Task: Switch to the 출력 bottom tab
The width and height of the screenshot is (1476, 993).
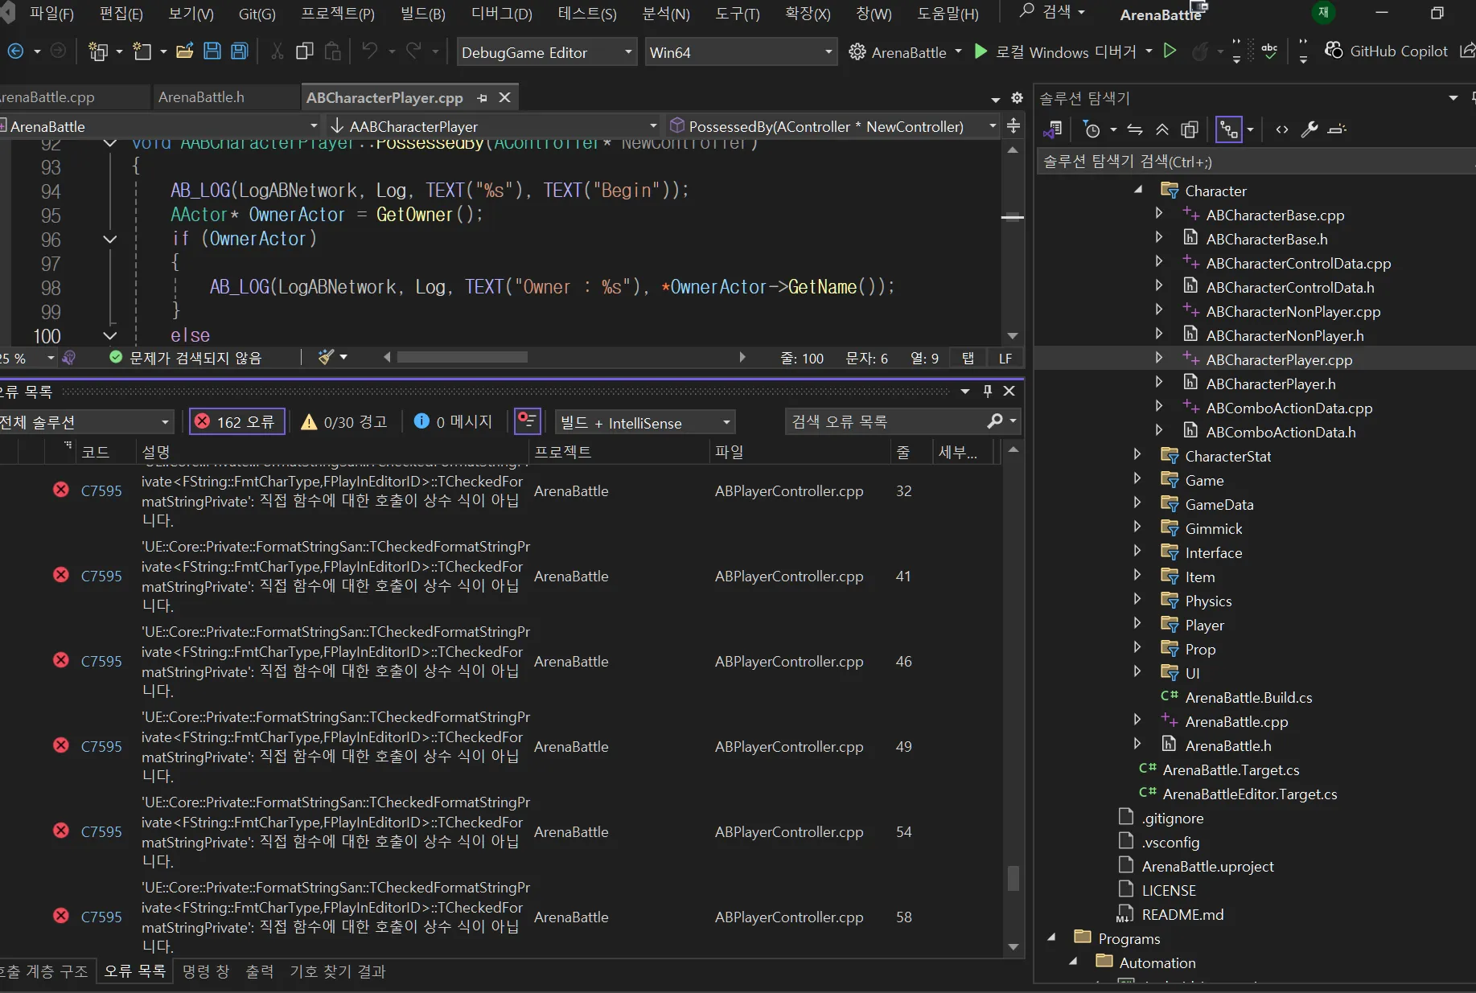Action: pos(259,971)
